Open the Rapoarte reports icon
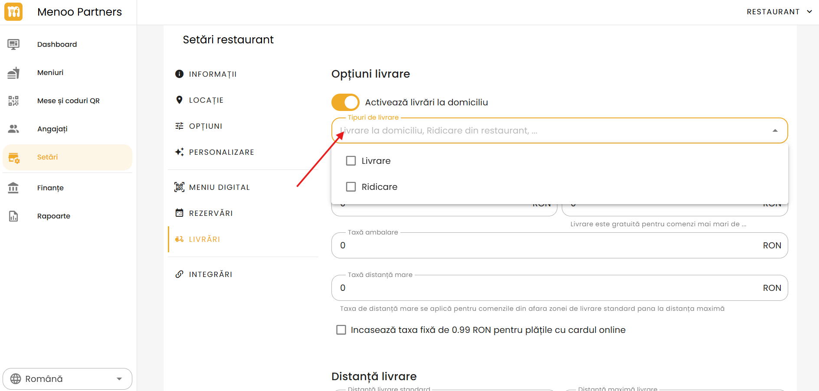Image resolution: width=819 pixels, height=391 pixels. [13, 215]
